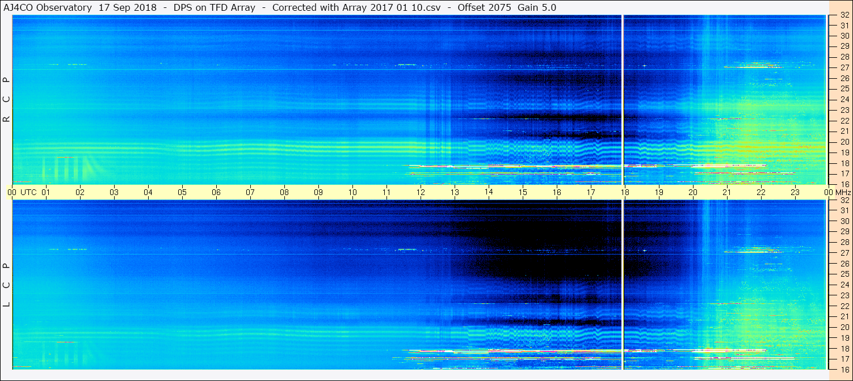This screenshot has width=853, height=381.
Task: Select hour 11 on the UTC time axis
Action: tap(386, 192)
